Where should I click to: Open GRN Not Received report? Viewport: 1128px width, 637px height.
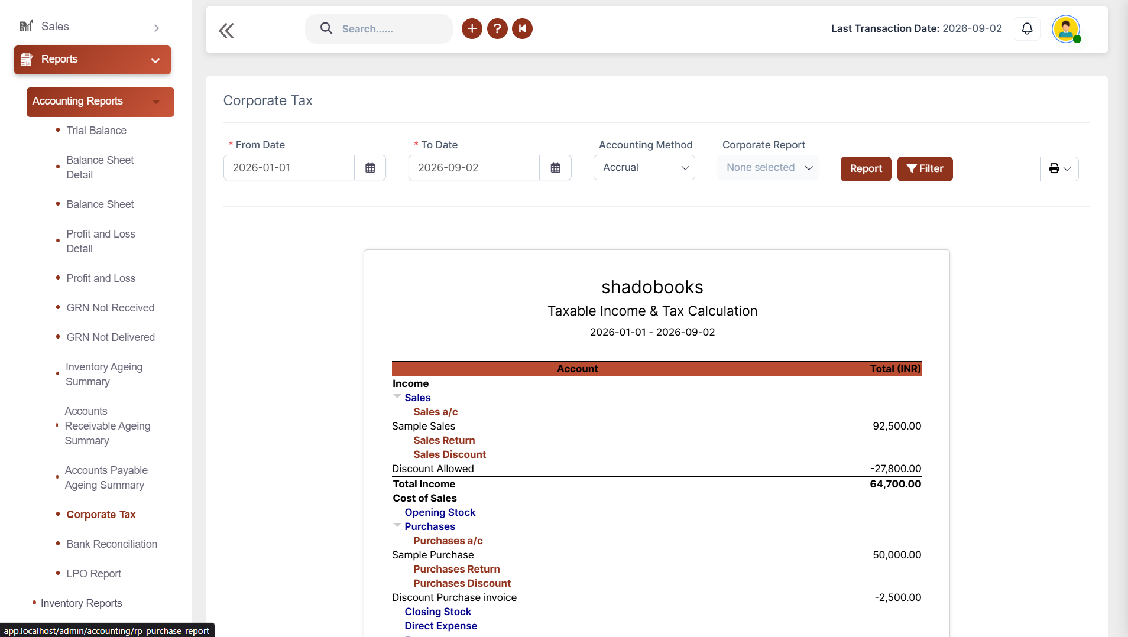click(x=110, y=308)
